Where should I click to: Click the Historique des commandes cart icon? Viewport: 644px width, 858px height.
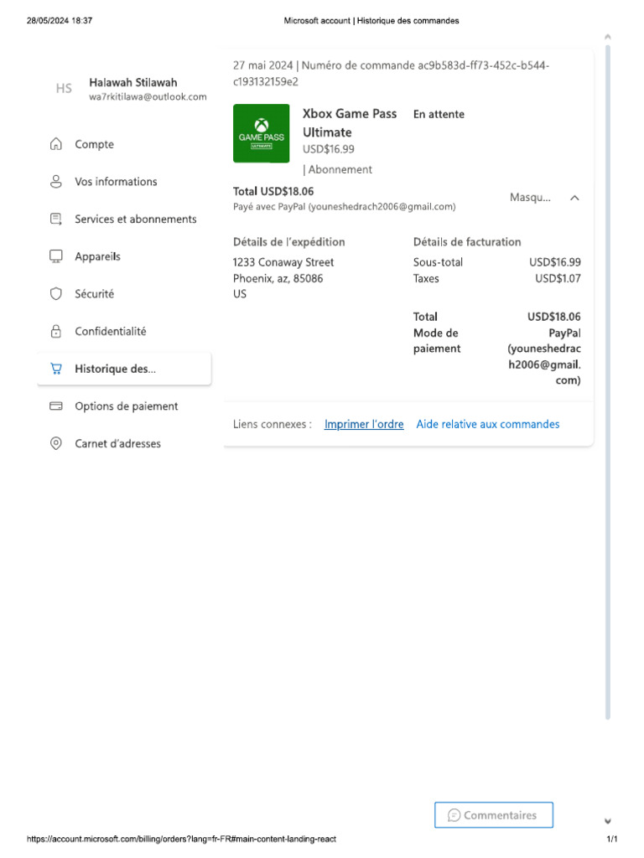(x=56, y=369)
